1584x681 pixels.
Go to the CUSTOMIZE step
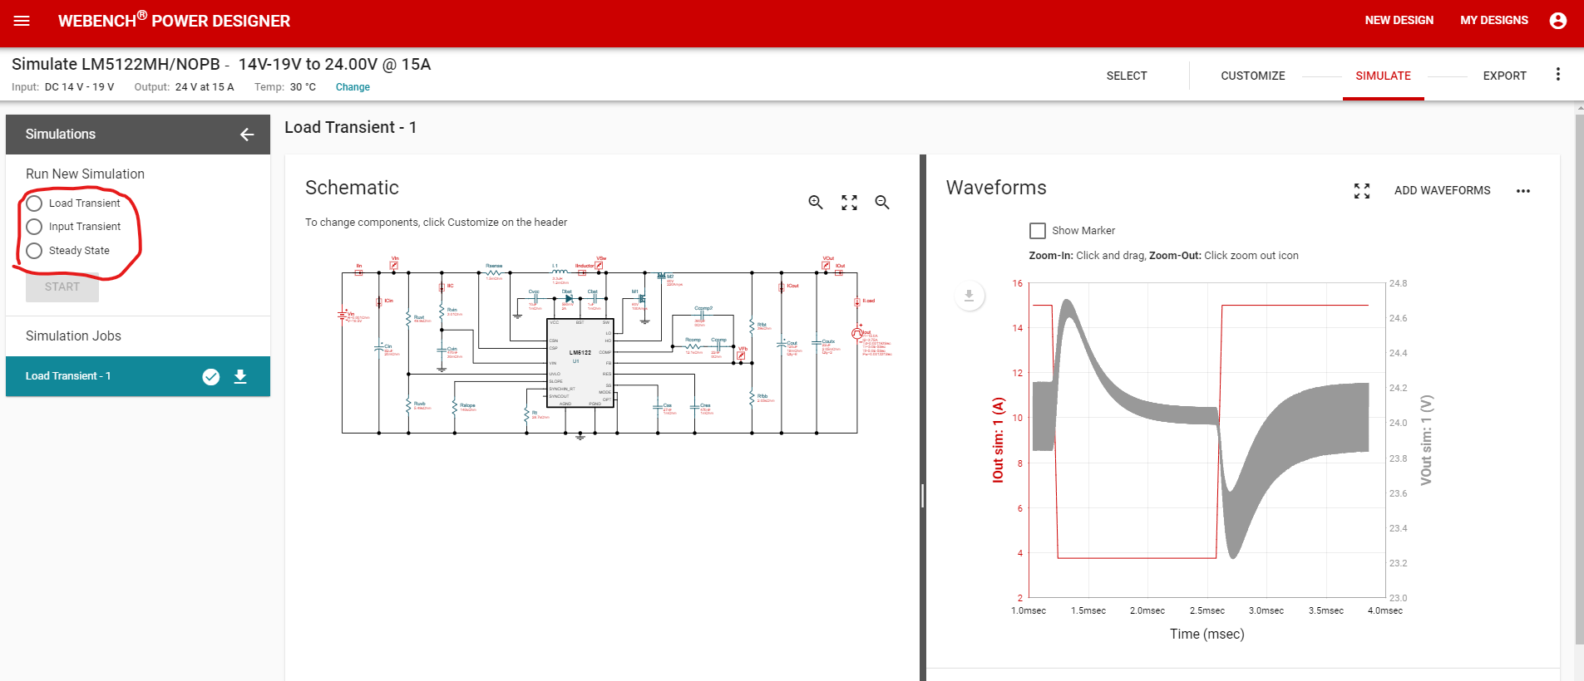click(x=1253, y=76)
